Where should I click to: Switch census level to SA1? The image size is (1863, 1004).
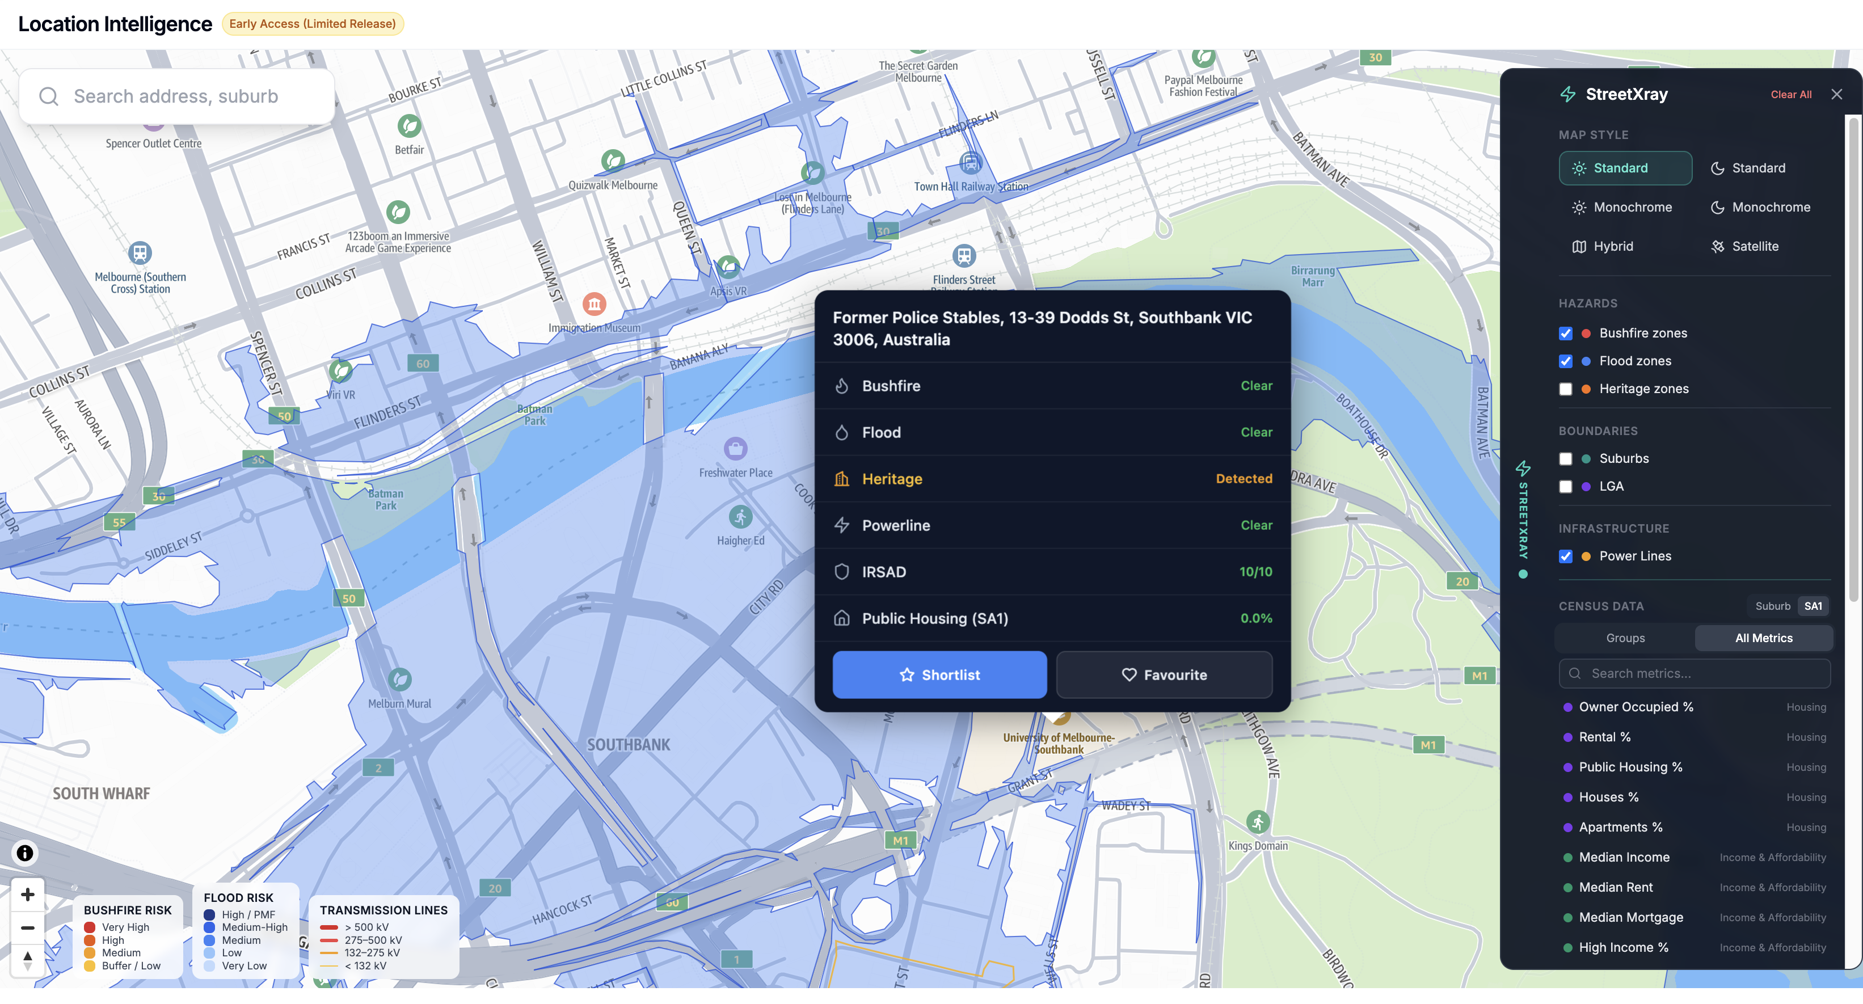tap(1813, 606)
